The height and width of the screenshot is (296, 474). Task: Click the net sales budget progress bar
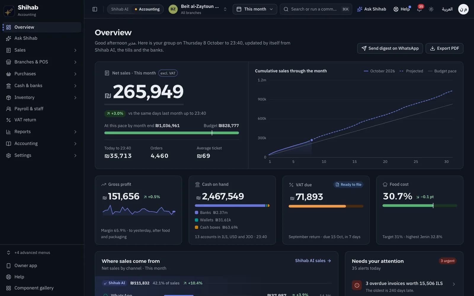172,133
